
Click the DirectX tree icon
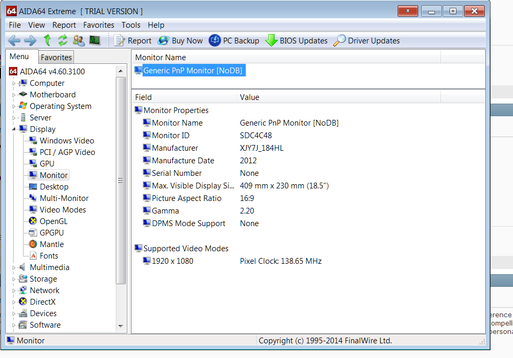23,301
